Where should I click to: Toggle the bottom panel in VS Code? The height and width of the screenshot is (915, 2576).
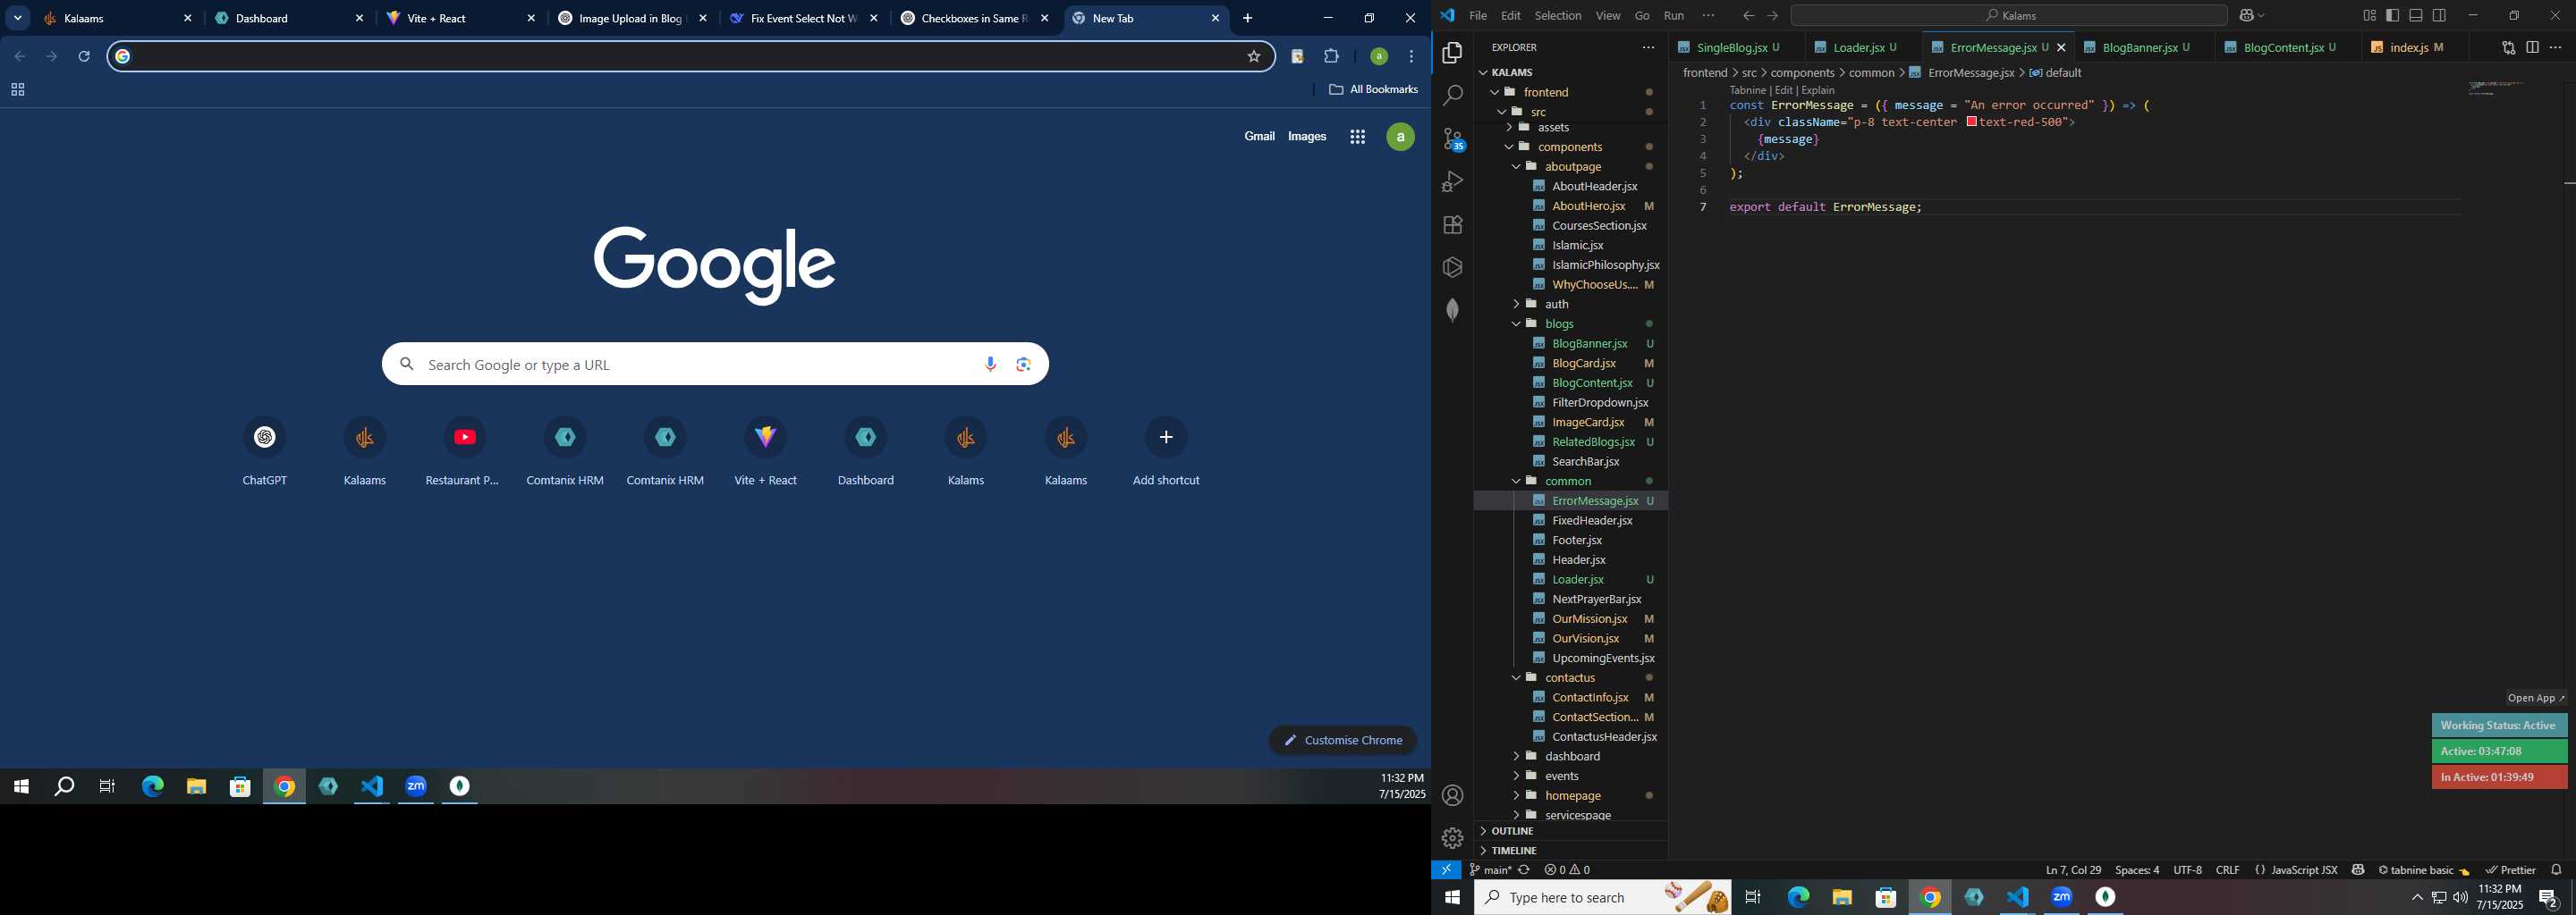click(x=2416, y=16)
